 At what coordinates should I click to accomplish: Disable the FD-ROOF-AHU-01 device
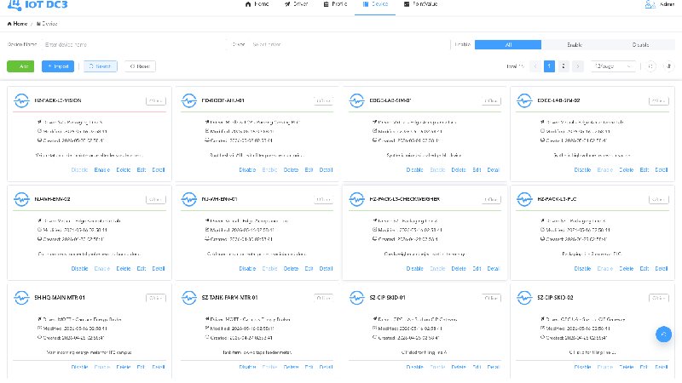[247, 169]
